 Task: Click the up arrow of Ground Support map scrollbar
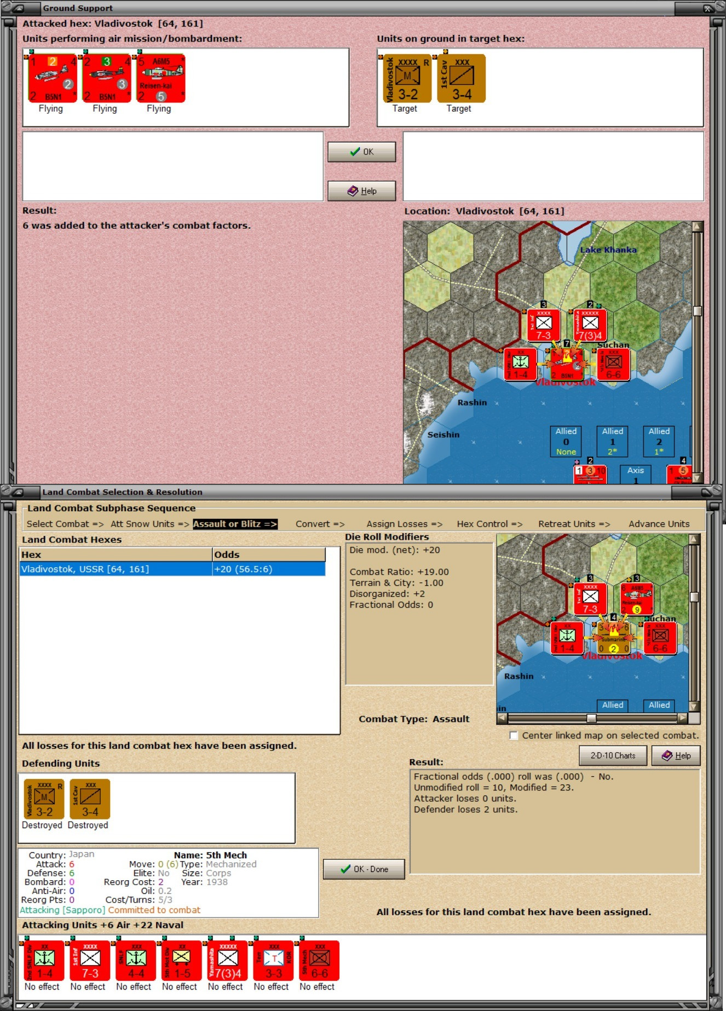tap(697, 226)
